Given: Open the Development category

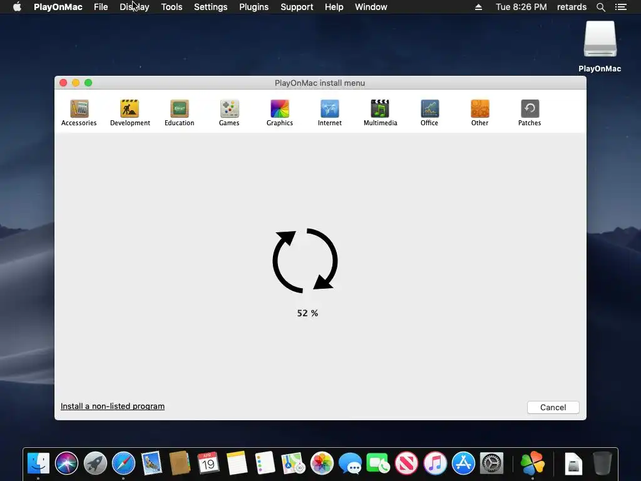Looking at the screenshot, I should (x=130, y=113).
